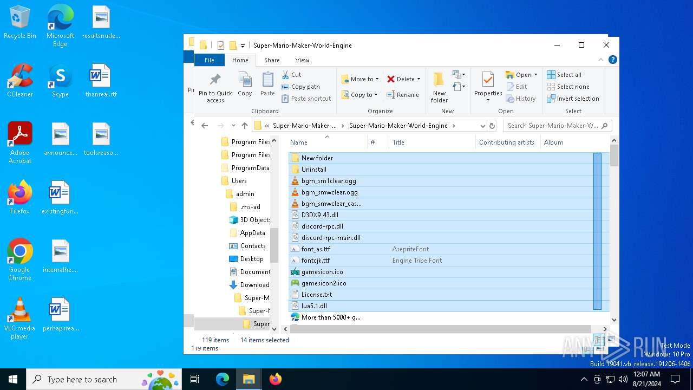Open the History command
Screen dimensions: 693x390
click(x=521, y=99)
